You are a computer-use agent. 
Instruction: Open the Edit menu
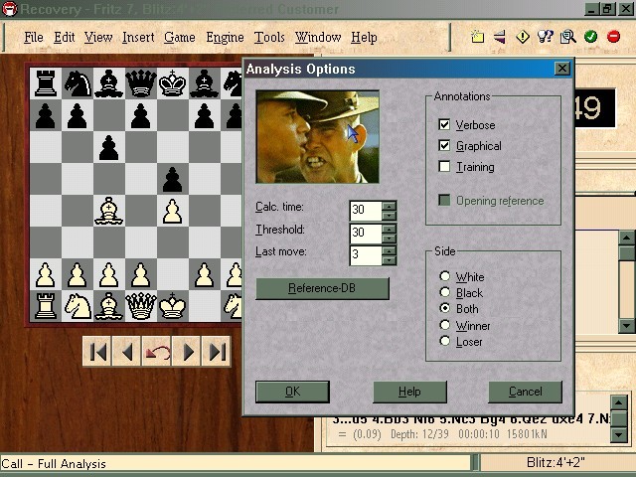tap(64, 38)
